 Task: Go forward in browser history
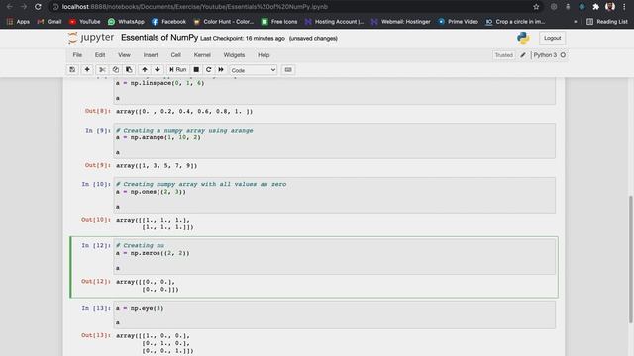(x=24, y=7)
